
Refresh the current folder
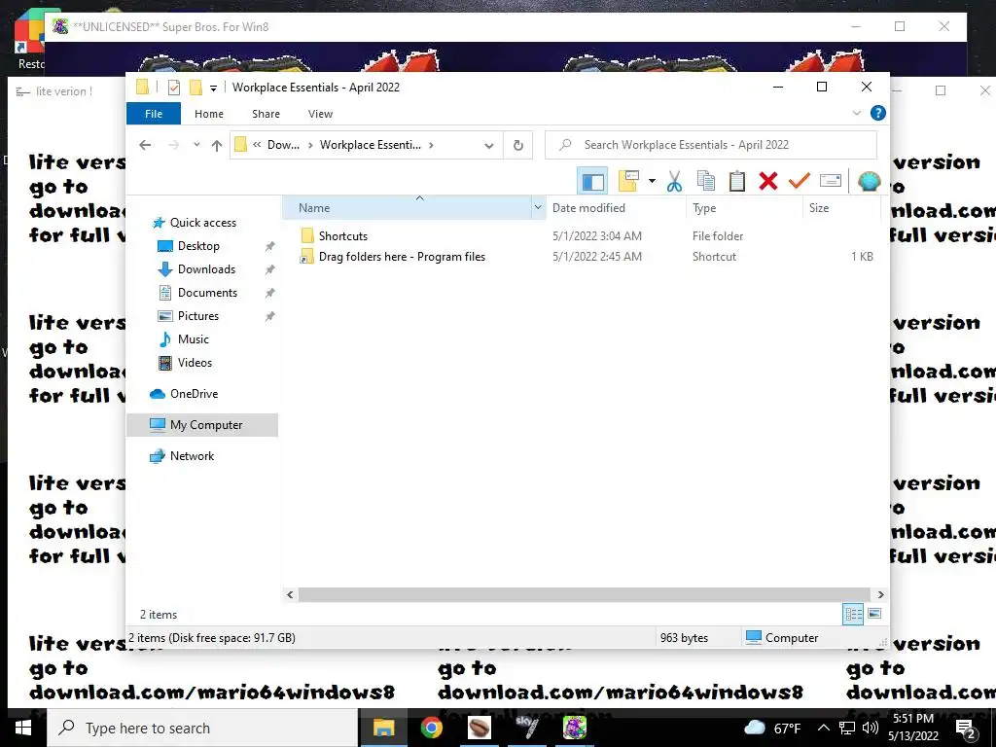point(518,146)
